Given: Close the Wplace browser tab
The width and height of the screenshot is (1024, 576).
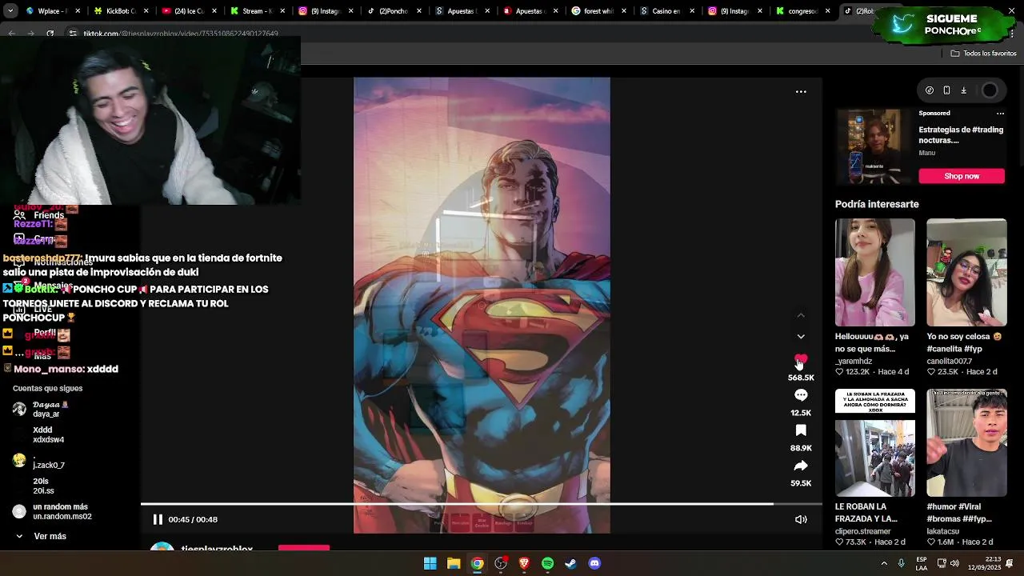Looking at the screenshot, I should [x=76, y=11].
